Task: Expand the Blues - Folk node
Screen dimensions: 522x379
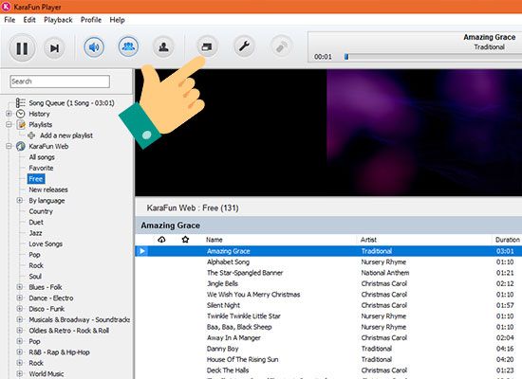Action: click(x=20, y=287)
